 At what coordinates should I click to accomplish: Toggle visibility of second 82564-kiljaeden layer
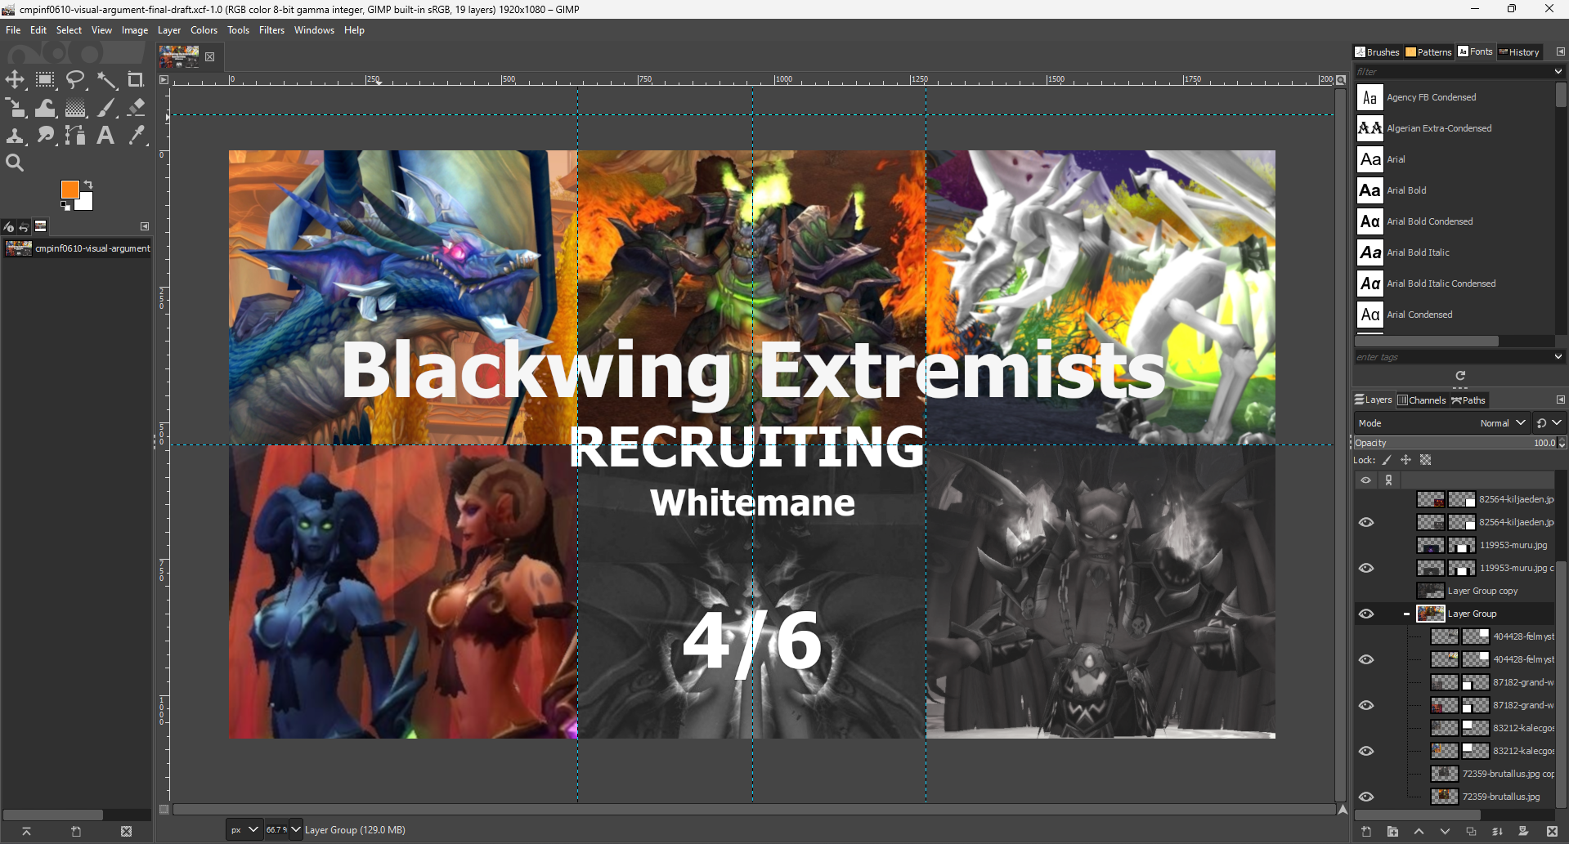point(1366,522)
